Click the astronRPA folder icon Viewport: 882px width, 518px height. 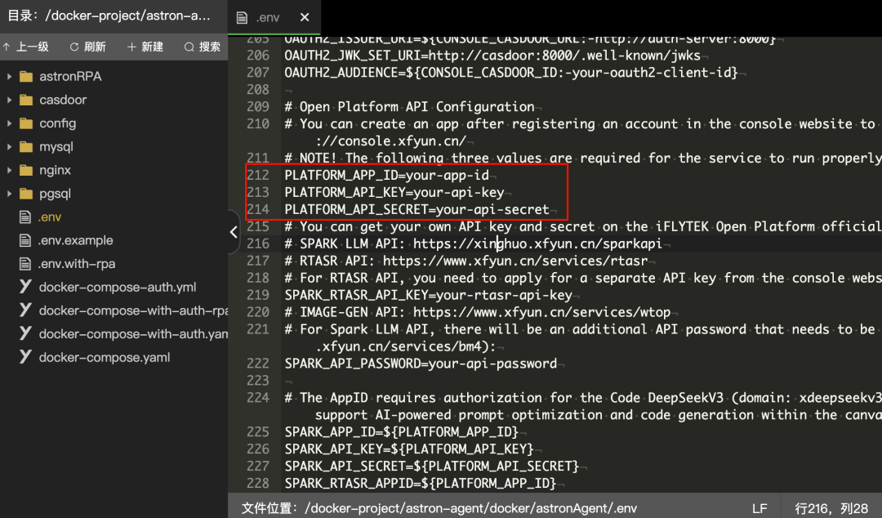coord(26,77)
